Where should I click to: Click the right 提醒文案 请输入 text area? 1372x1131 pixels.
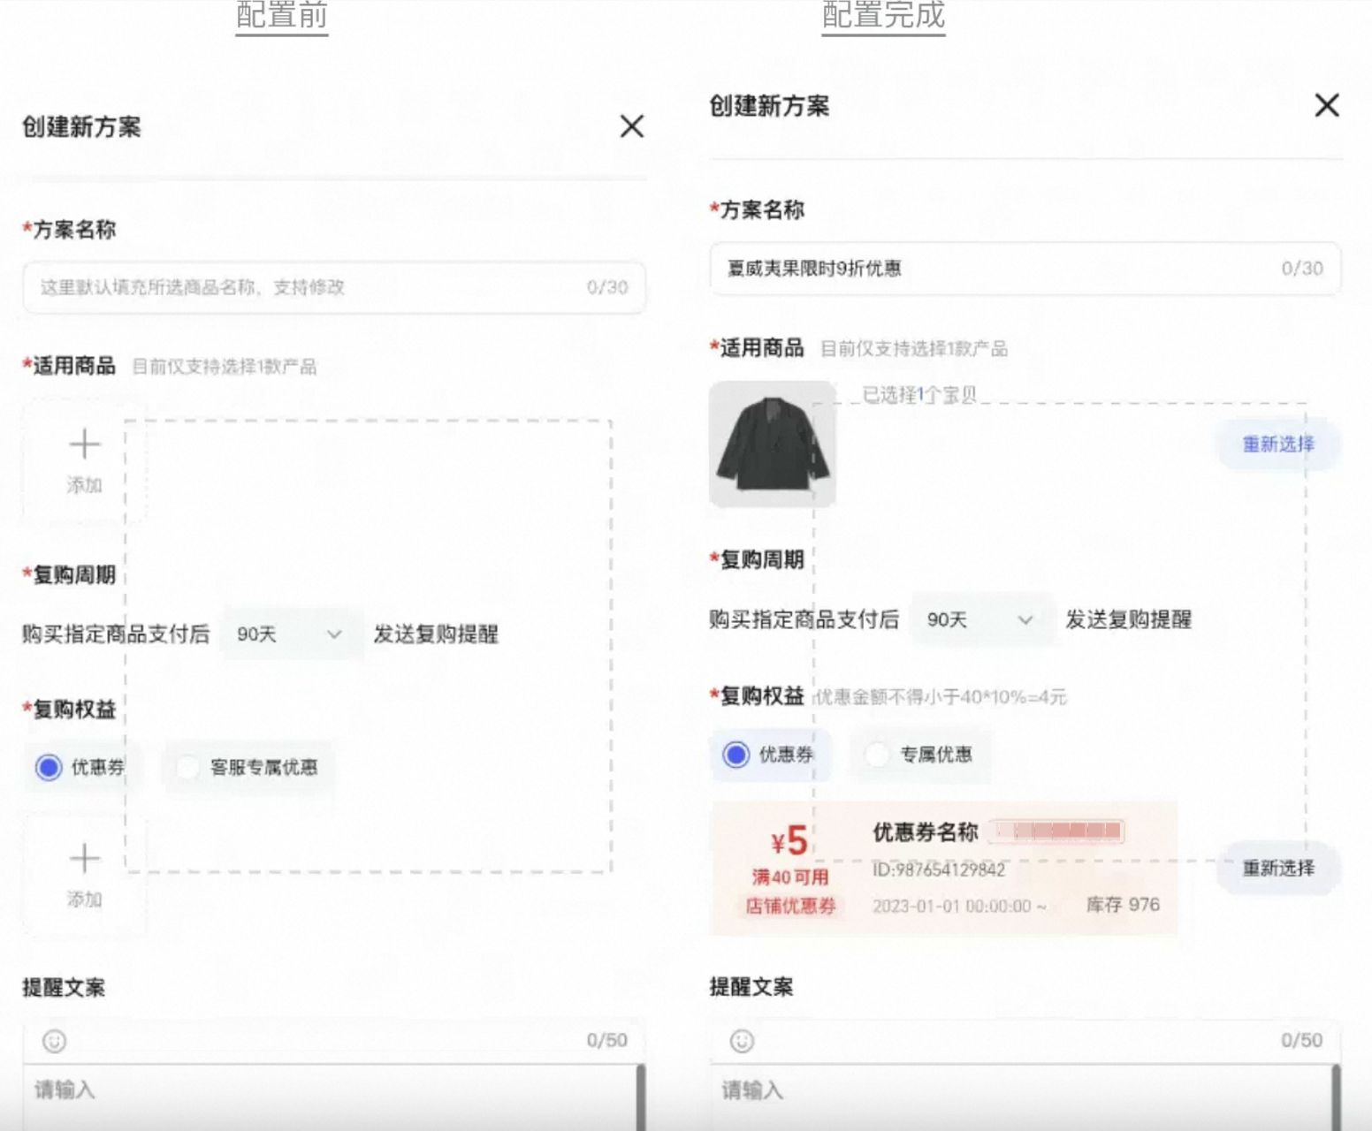coord(1020,1097)
